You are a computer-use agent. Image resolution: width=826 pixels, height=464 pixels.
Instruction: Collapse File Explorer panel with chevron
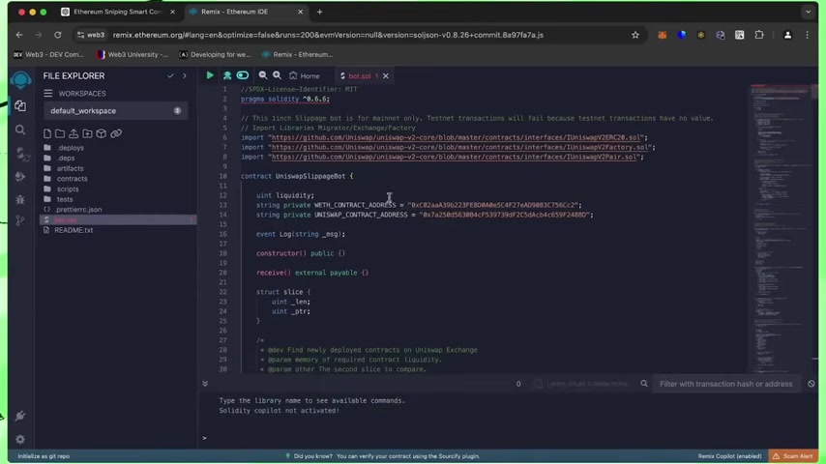185,75
